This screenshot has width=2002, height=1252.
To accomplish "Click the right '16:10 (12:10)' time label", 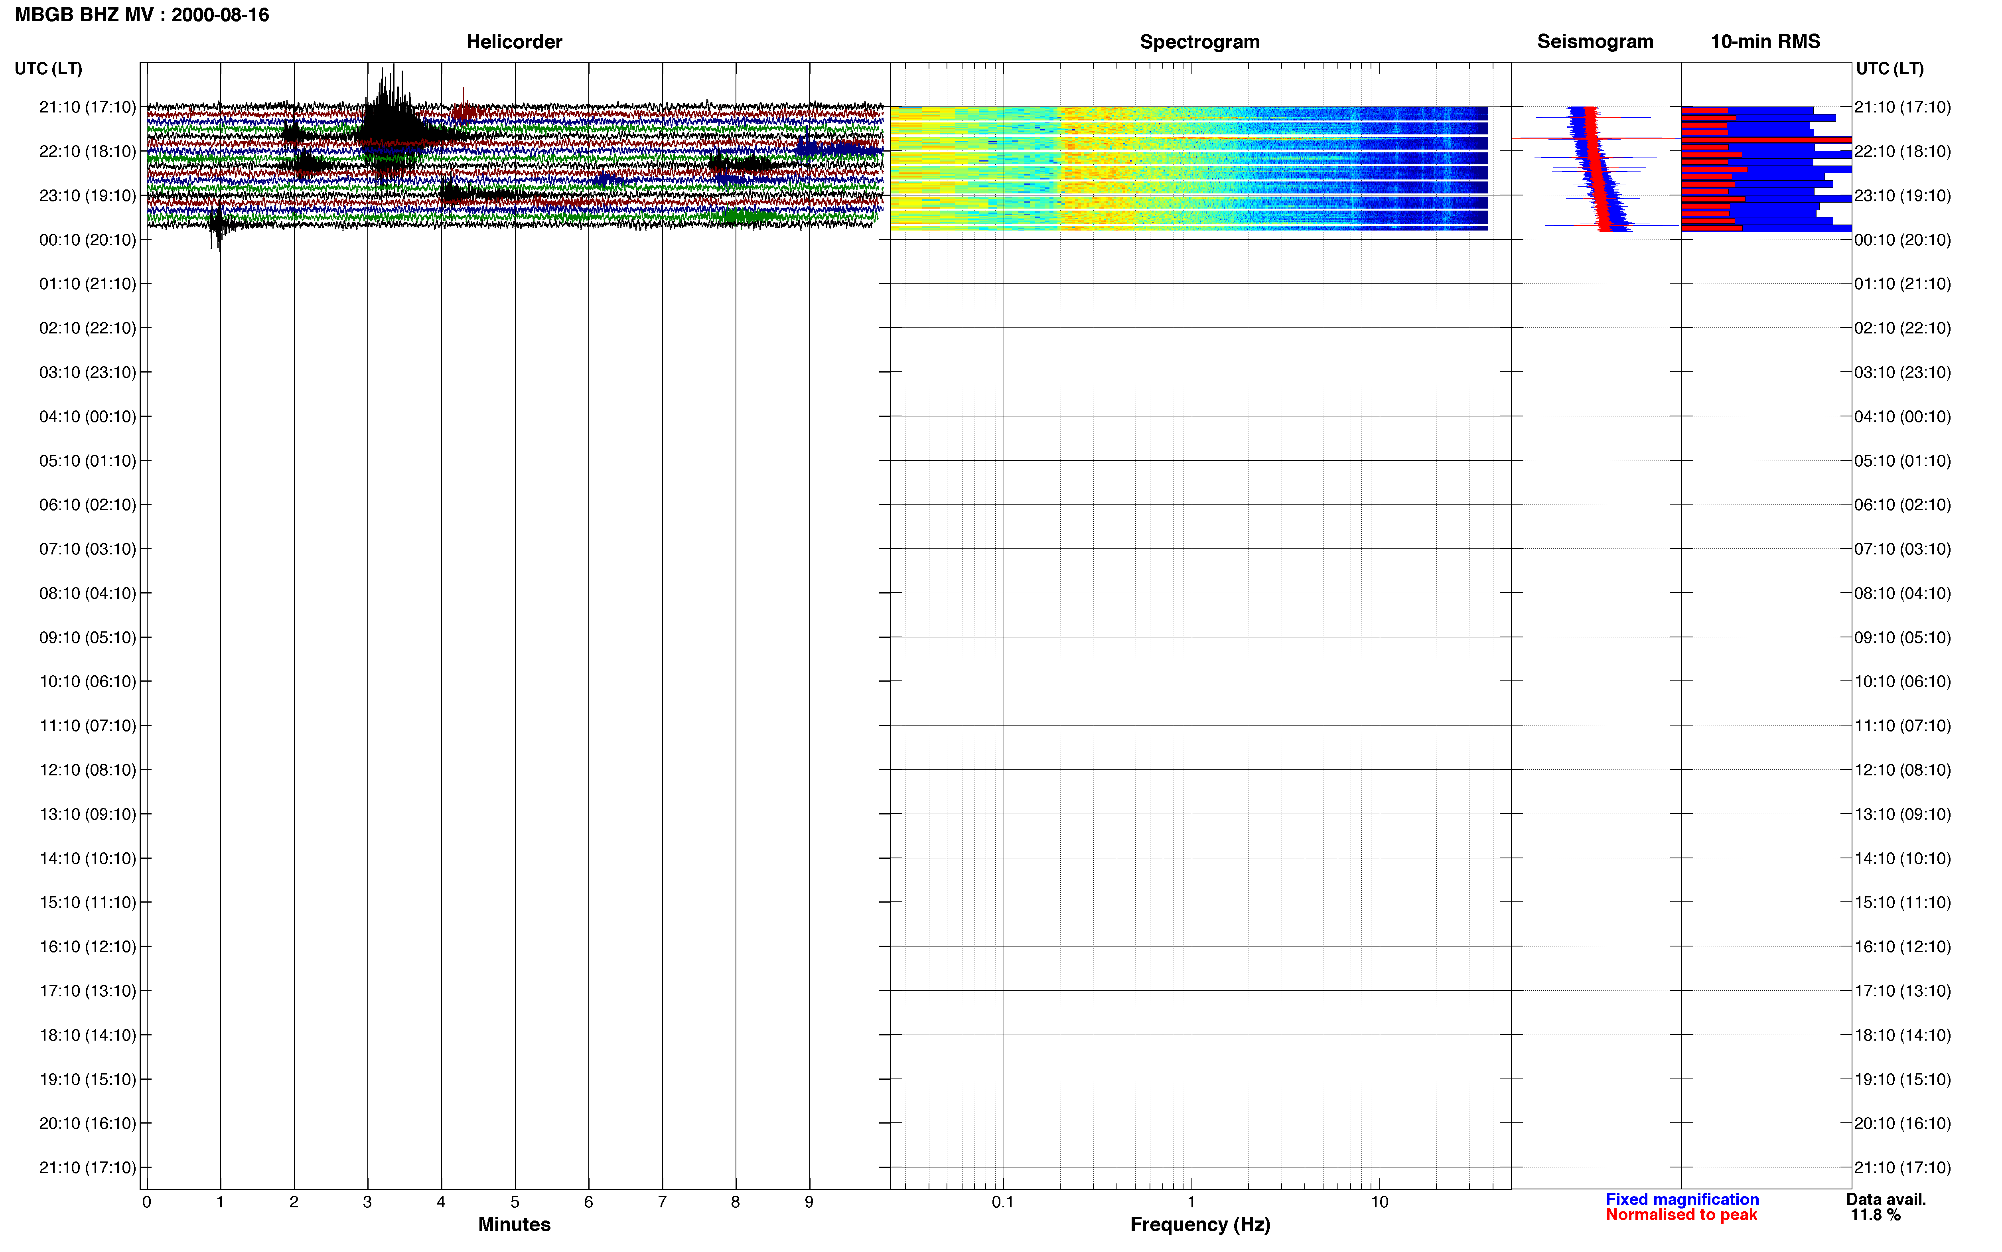I will (x=1903, y=946).
